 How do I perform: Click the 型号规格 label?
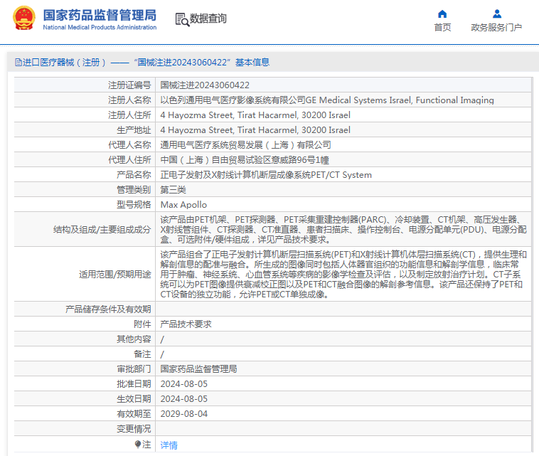click(x=134, y=205)
